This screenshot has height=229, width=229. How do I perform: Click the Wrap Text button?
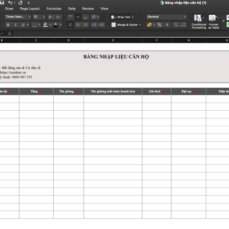click(122, 17)
